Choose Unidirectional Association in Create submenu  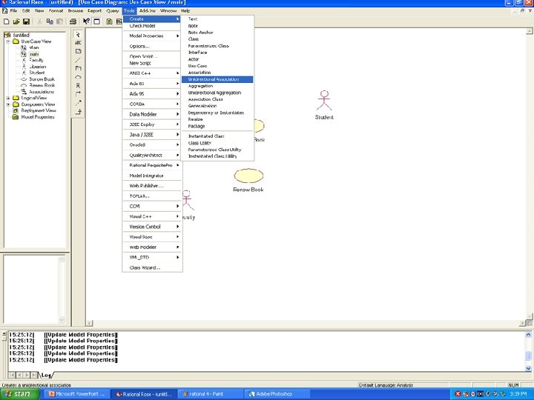pos(217,79)
